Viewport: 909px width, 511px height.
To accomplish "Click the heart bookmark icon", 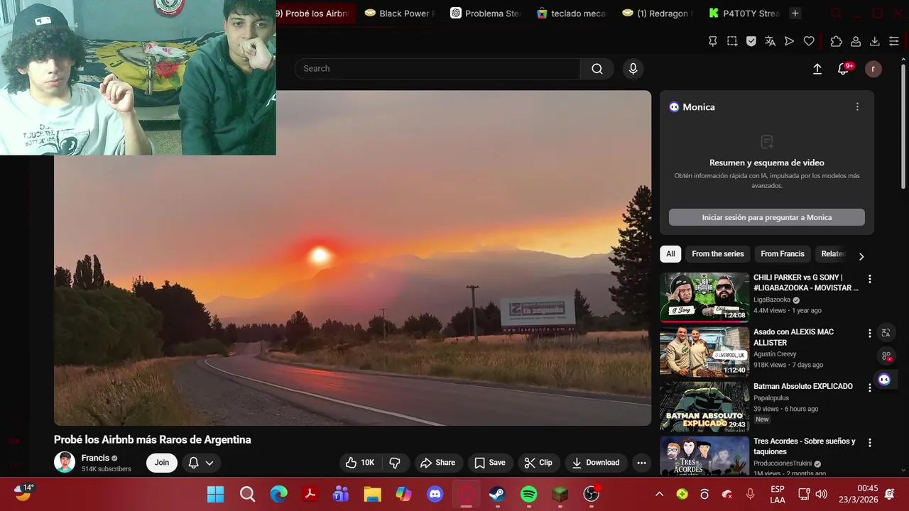I will 809,41.
